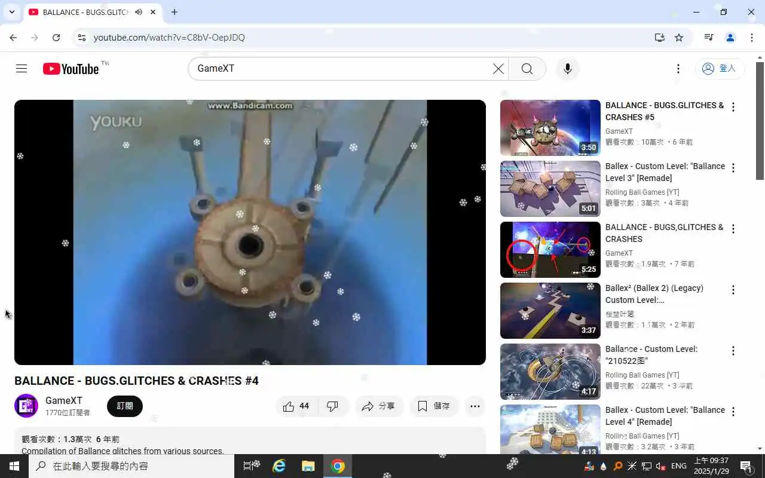Bookmark this page with the star
765x478 pixels.
pos(679,38)
